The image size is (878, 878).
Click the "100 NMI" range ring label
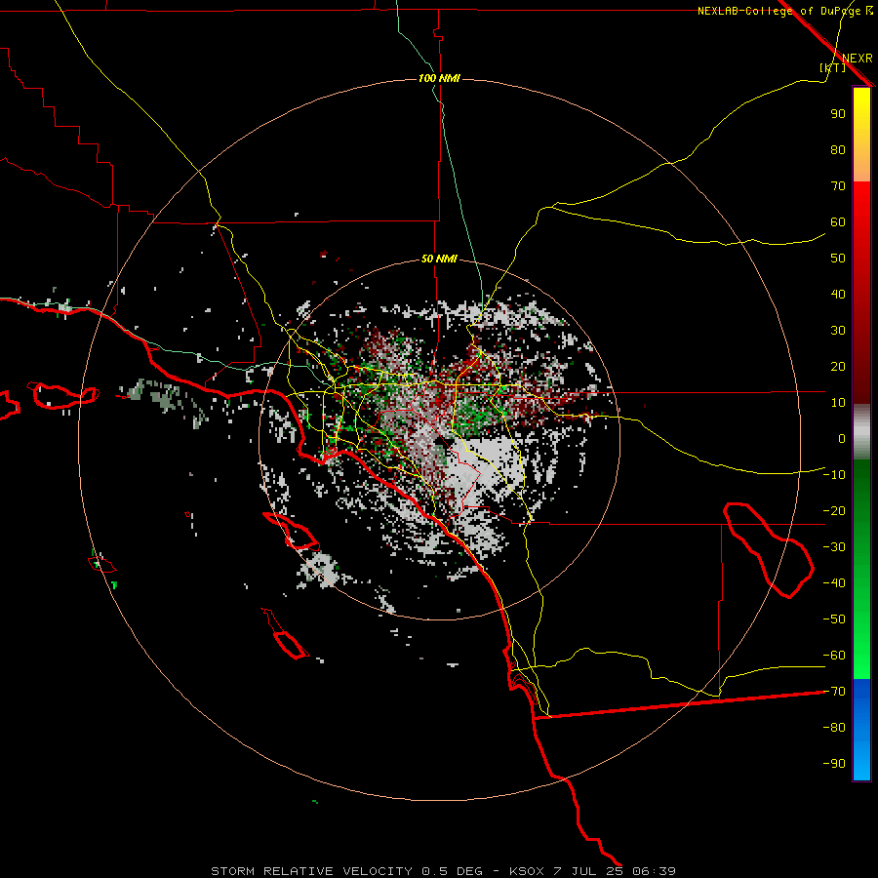click(x=439, y=78)
